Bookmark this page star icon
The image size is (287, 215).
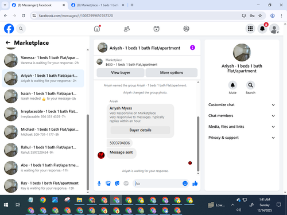pos(260,15)
